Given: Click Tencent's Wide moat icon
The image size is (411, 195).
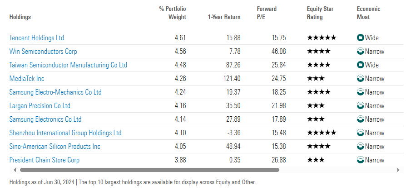Looking at the screenshot, I should pyautogui.click(x=361, y=38).
